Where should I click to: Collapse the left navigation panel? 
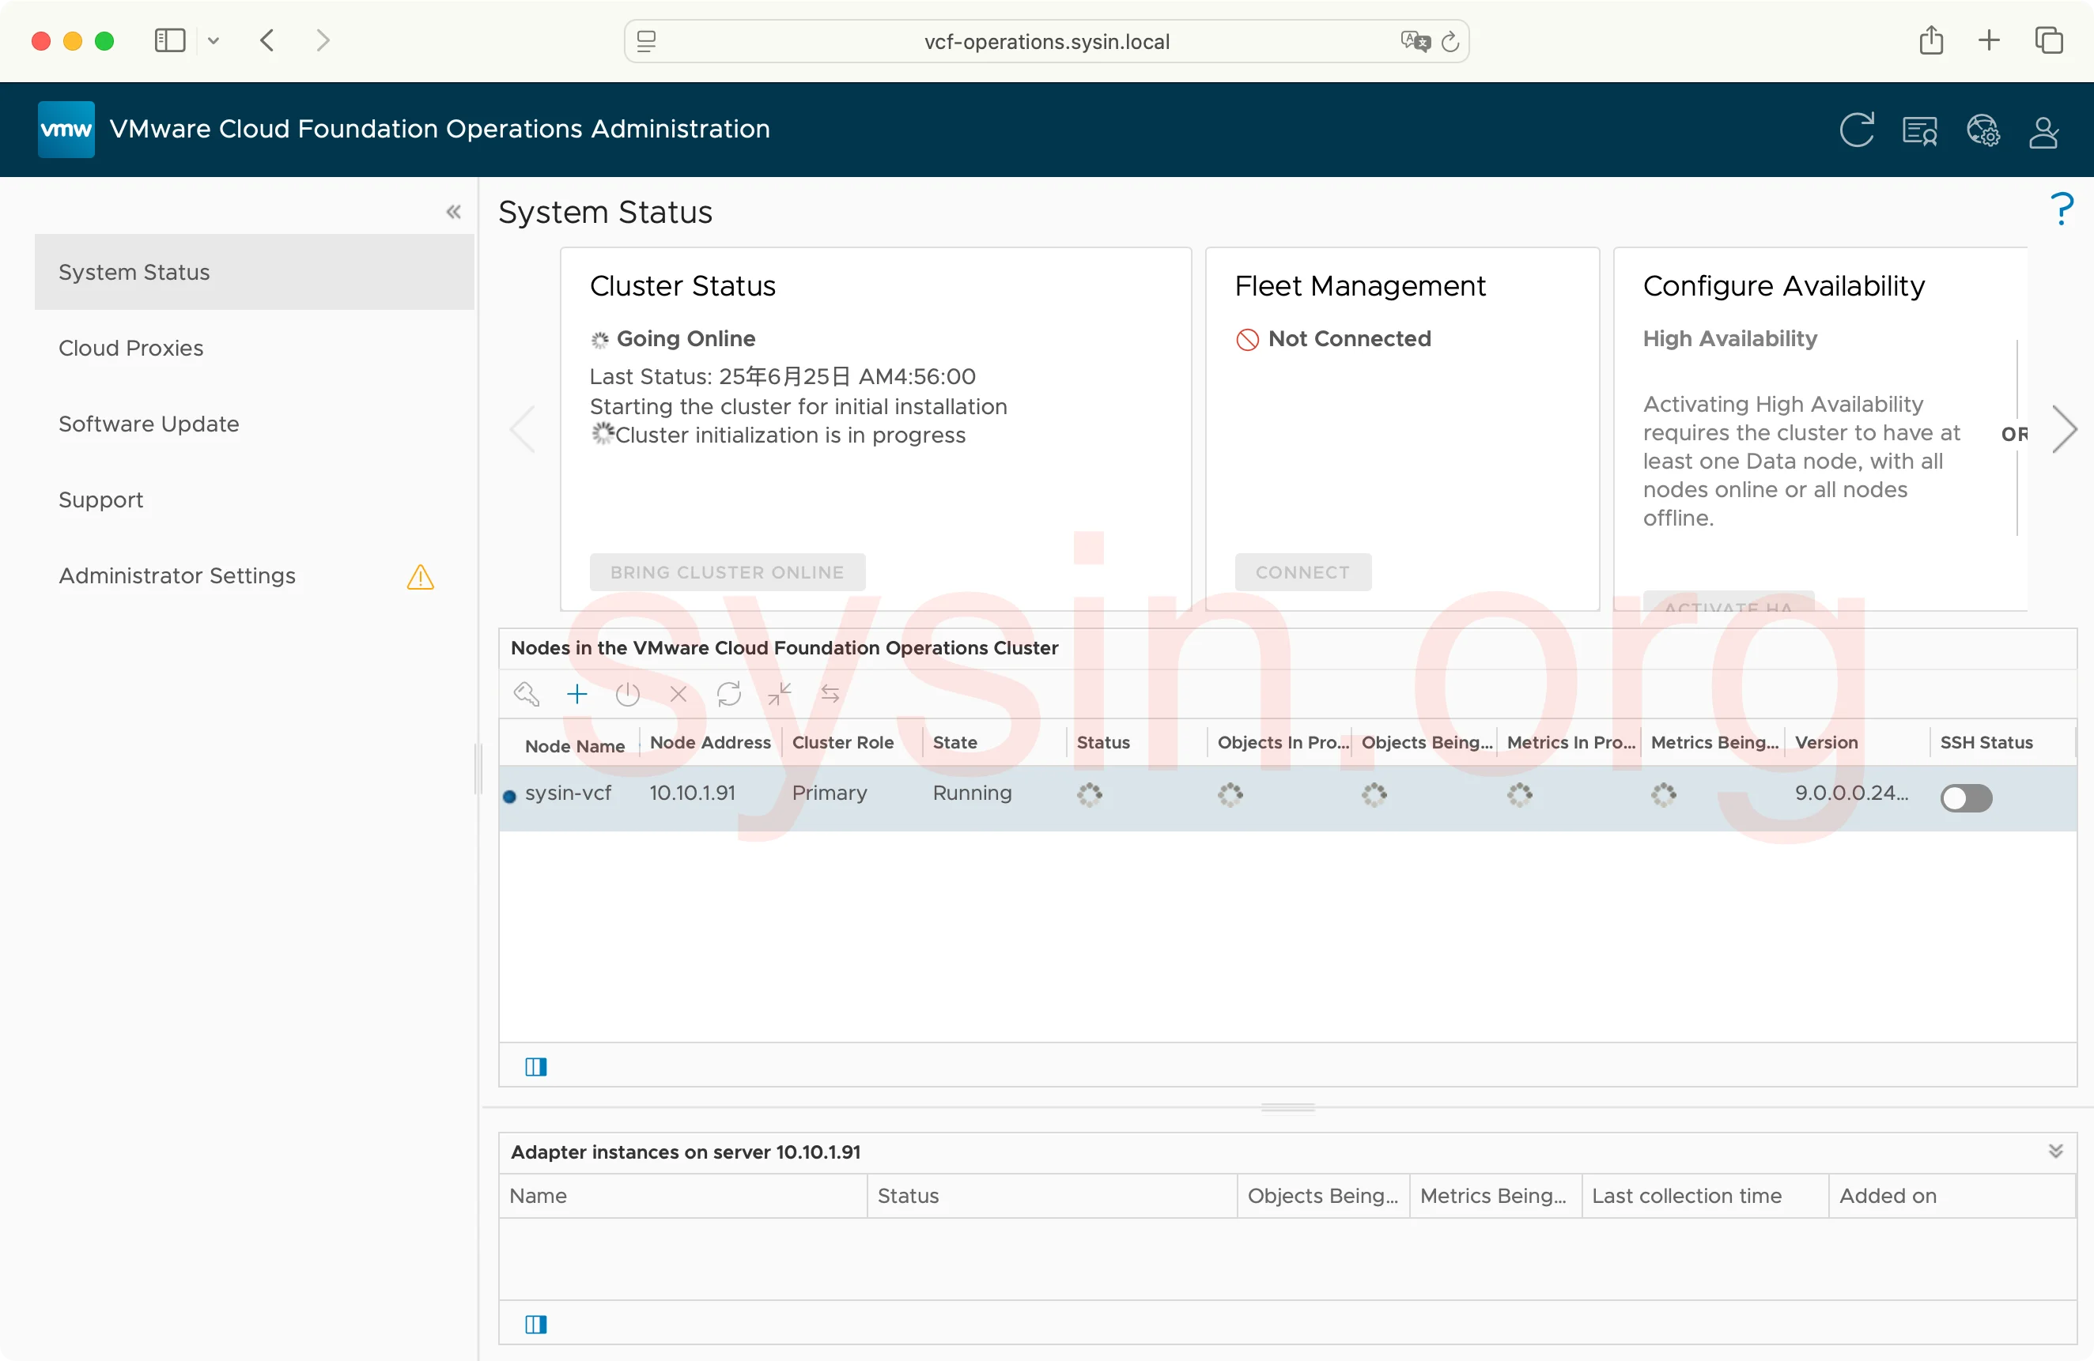(454, 212)
